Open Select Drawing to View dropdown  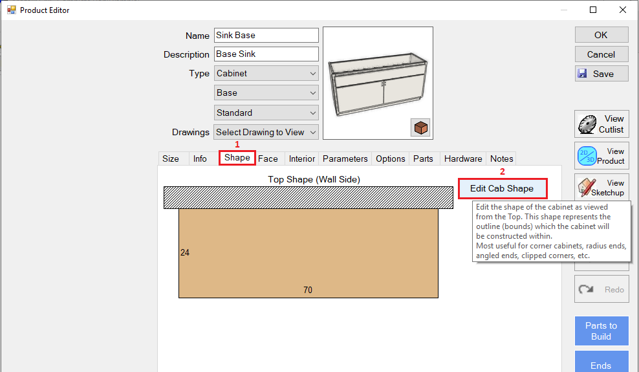tap(266, 132)
